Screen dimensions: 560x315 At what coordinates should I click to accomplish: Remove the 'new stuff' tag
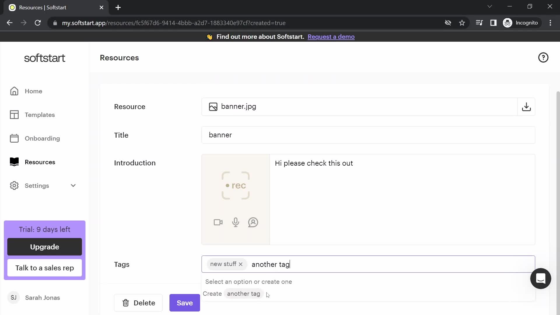(x=241, y=265)
